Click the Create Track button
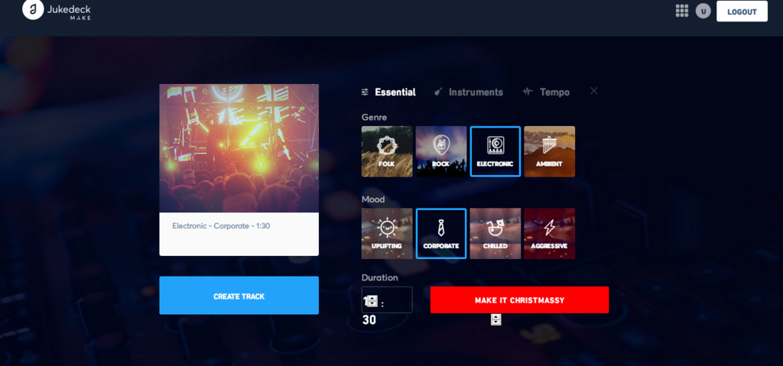783x366 pixels. tap(239, 296)
